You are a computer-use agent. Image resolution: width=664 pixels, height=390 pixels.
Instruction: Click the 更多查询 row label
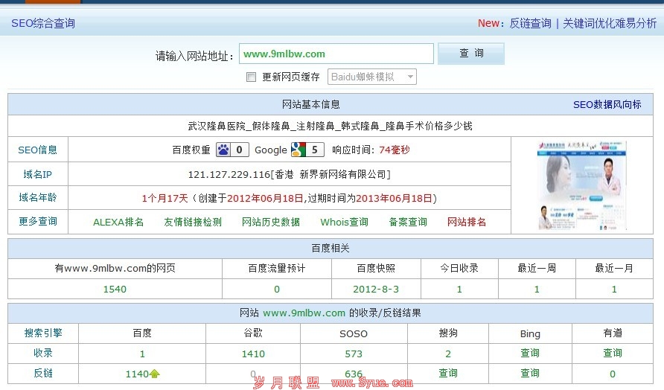(37, 222)
